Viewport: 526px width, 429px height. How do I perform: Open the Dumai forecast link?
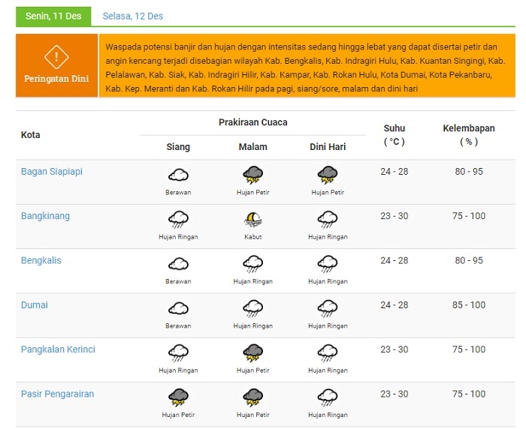pyautogui.click(x=35, y=305)
